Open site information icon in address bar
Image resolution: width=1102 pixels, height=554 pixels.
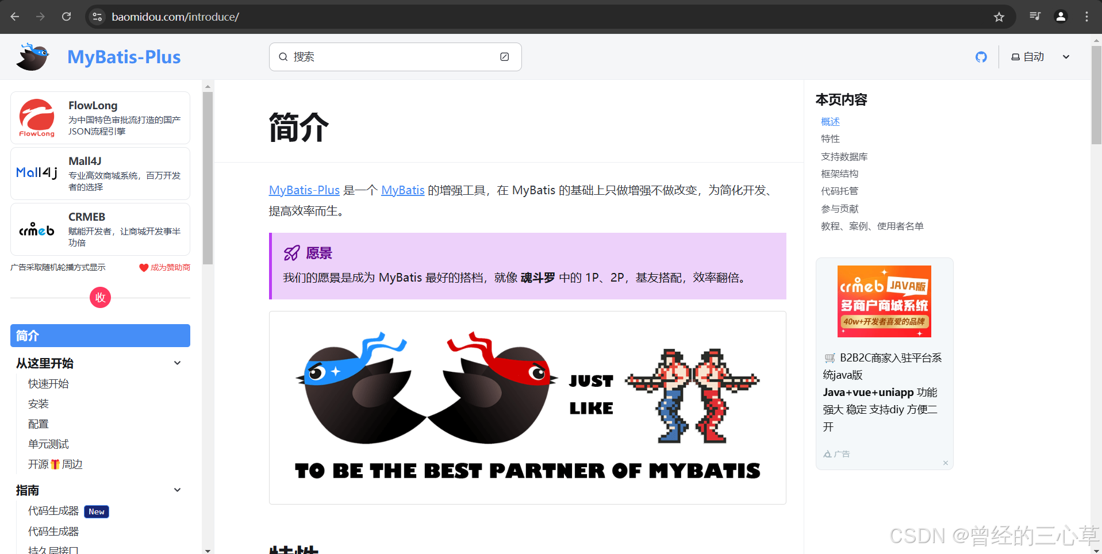click(98, 17)
